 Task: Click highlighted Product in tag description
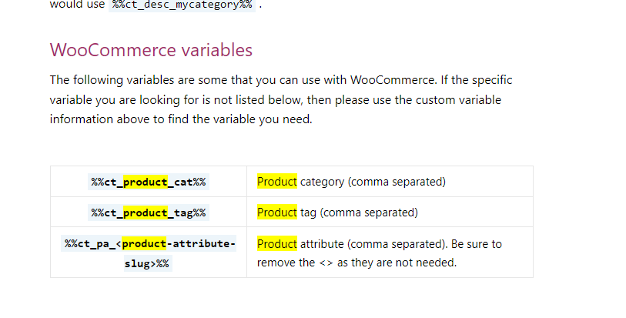277,213
